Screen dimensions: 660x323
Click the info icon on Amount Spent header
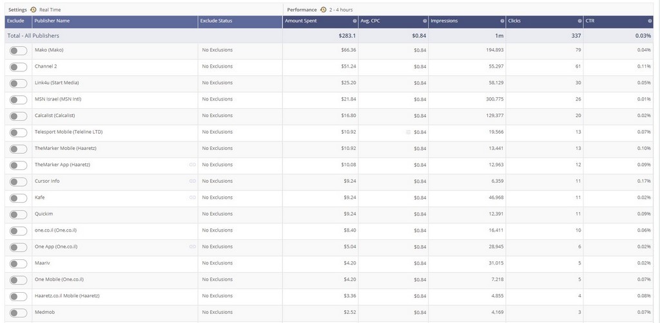click(x=355, y=21)
